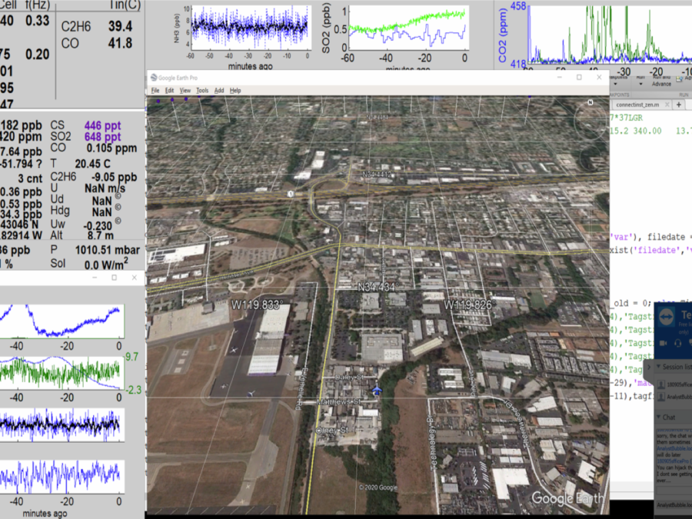
Task: Click the Uw -0.230 reading
Action: 98,225
